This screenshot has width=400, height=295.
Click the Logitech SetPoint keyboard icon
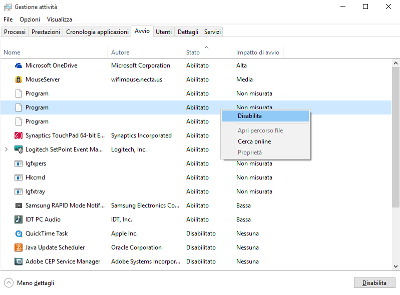pos(19,149)
